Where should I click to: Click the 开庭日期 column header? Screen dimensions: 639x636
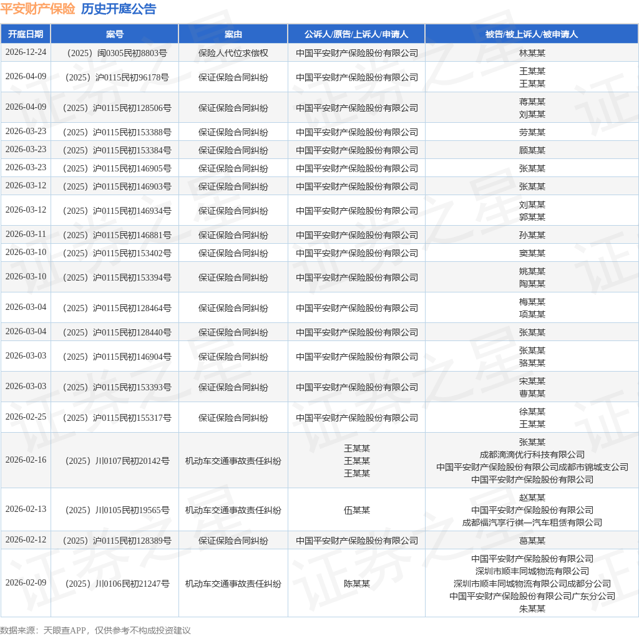(26, 34)
